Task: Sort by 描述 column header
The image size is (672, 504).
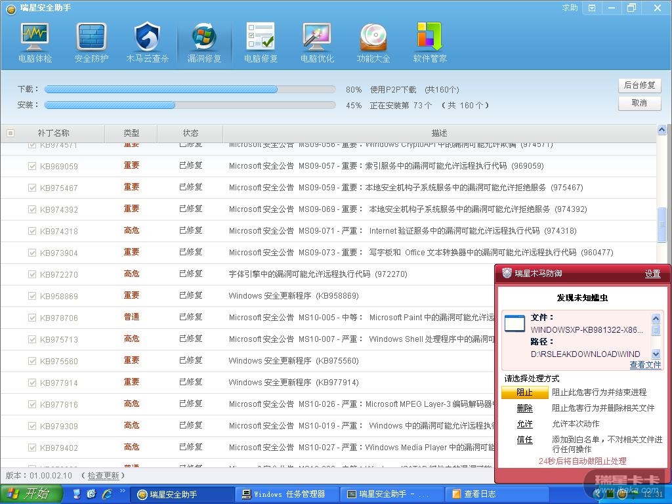Action: (x=439, y=133)
